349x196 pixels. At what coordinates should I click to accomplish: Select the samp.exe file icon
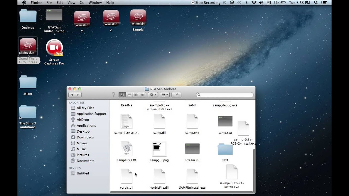192,121
